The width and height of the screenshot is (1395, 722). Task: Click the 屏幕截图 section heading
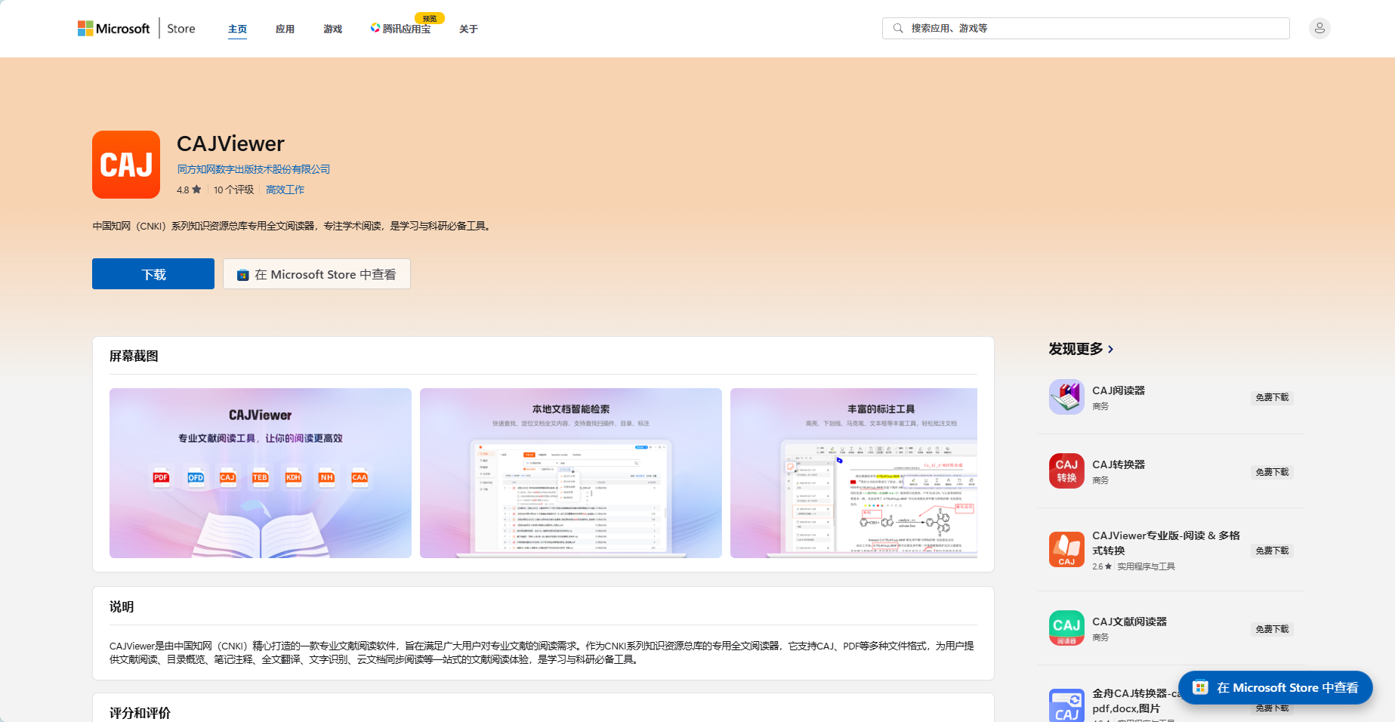(134, 356)
